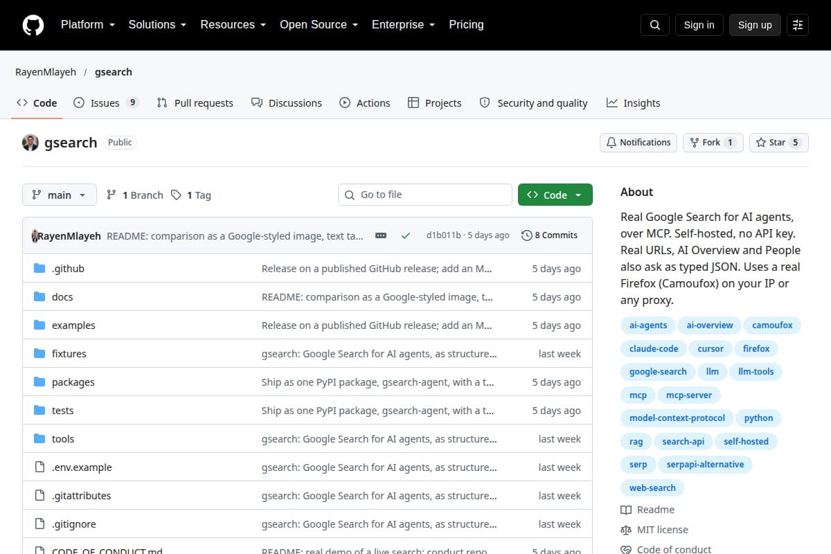This screenshot has height=554, width=831.
Task: Click the Sign up button
Action: pyautogui.click(x=755, y=25)
